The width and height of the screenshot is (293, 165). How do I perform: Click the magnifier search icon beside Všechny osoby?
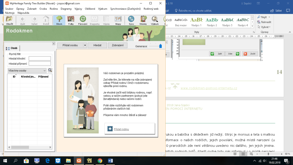(x=50, y=70)
